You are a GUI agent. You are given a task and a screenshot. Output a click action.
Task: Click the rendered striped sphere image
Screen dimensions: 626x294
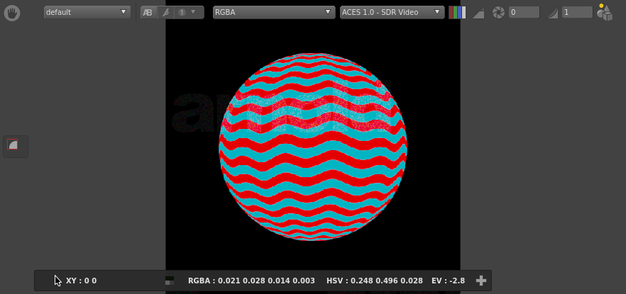(x=313, y=147)
